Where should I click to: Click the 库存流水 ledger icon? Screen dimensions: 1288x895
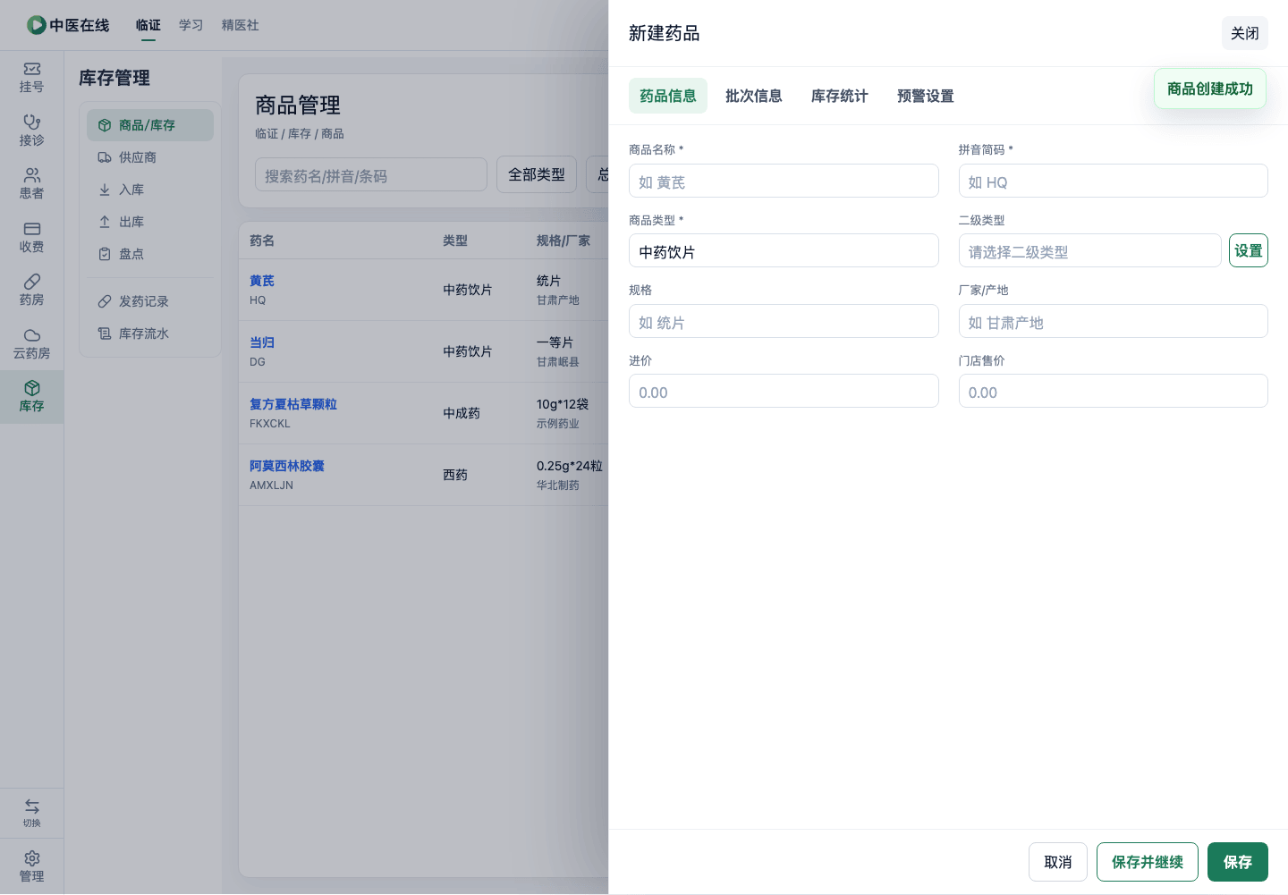[105, 334]
